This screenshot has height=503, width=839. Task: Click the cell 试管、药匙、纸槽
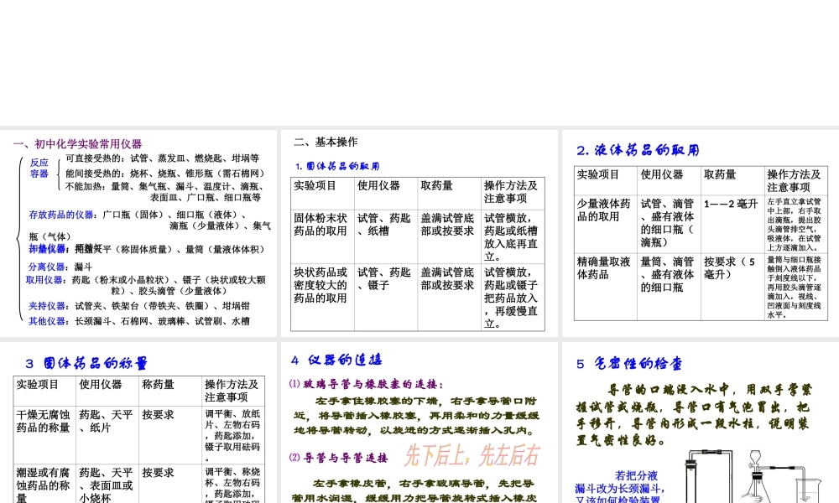tap(385, 236)
